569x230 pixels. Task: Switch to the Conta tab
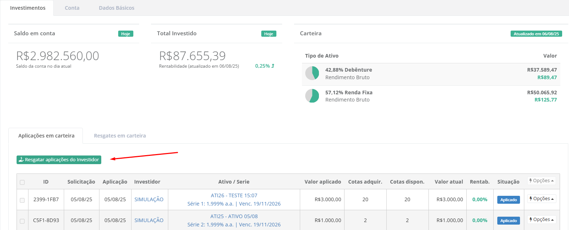click(x=72, y=8)
